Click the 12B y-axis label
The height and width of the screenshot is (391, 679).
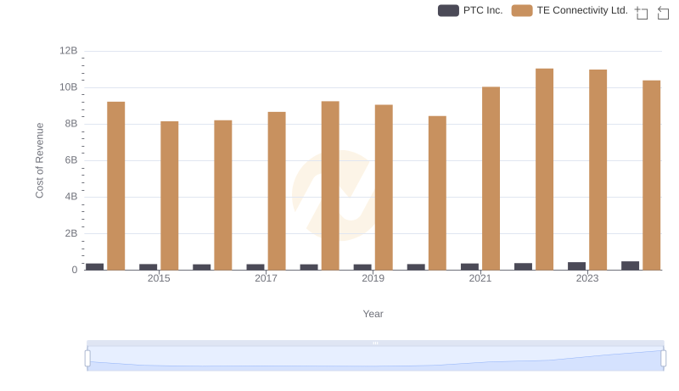click(x=69, y=51)
